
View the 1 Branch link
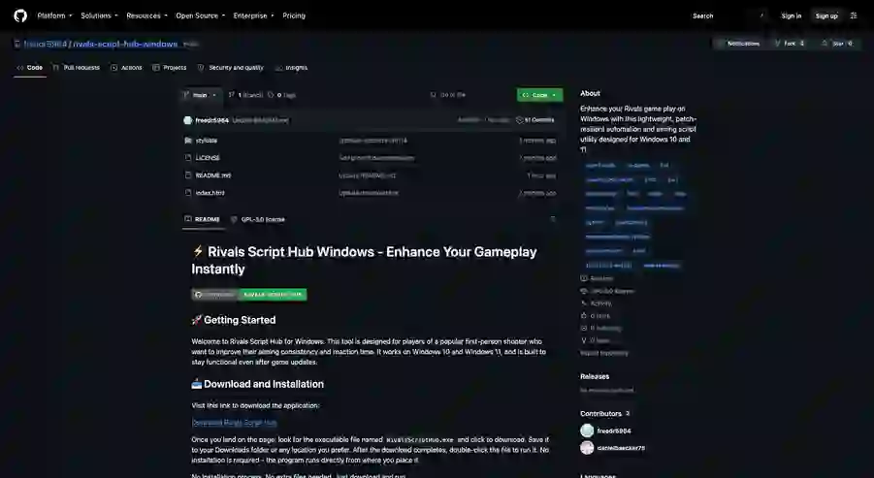point(245,95)
